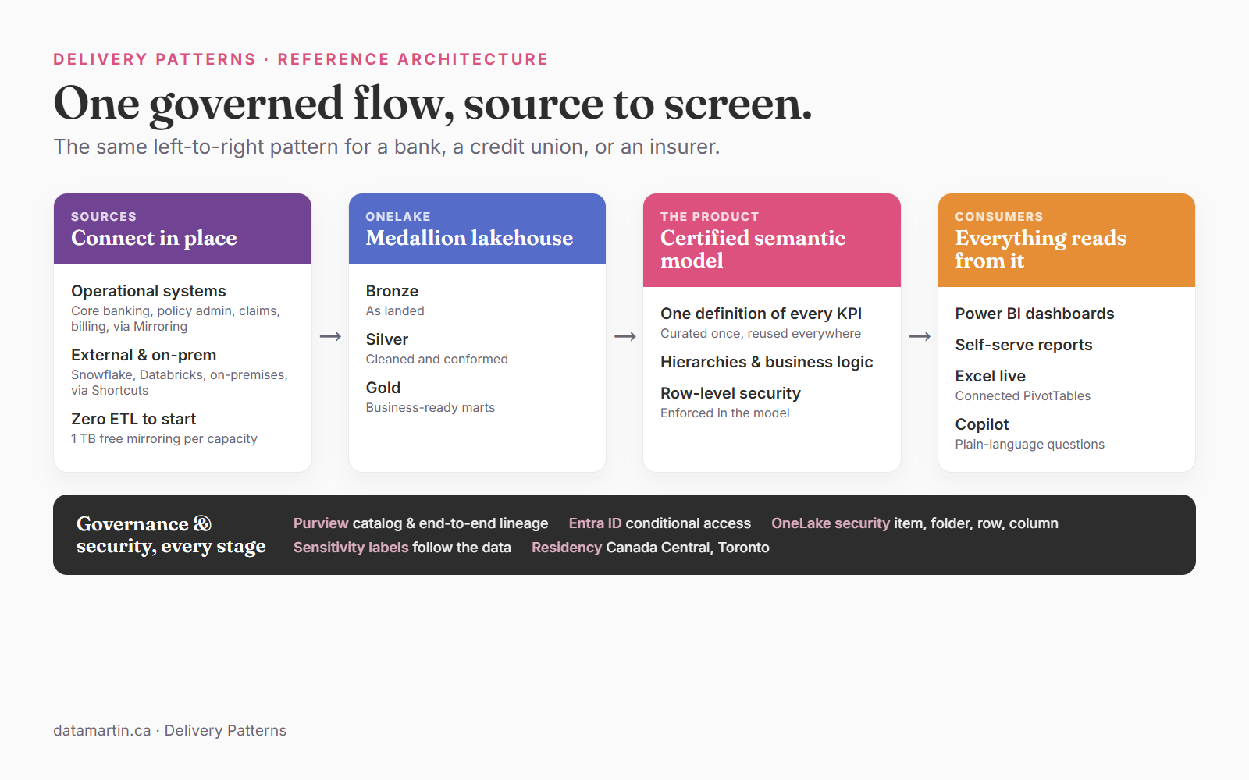Select 'Curated once, reused everywhere' text
Viewport: 1249px width, 780px height.
(760, 334)
